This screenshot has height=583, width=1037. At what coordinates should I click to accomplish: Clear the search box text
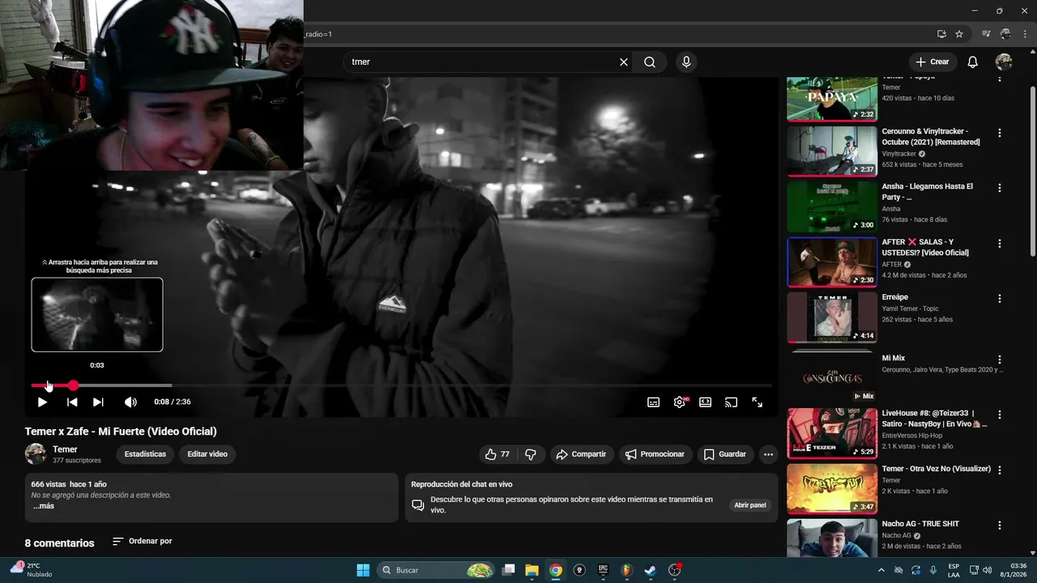pos(624,62)
